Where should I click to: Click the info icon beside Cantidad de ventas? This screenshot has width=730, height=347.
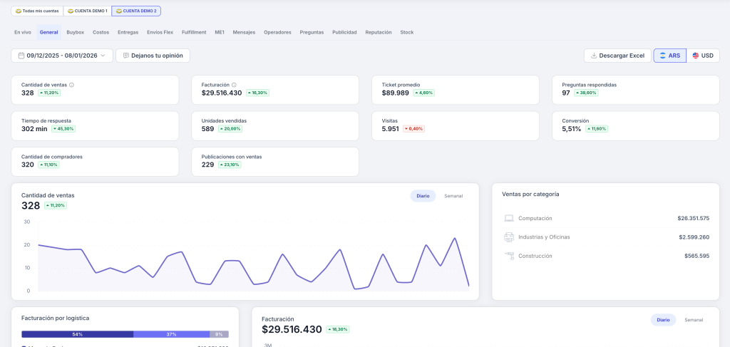71,85
